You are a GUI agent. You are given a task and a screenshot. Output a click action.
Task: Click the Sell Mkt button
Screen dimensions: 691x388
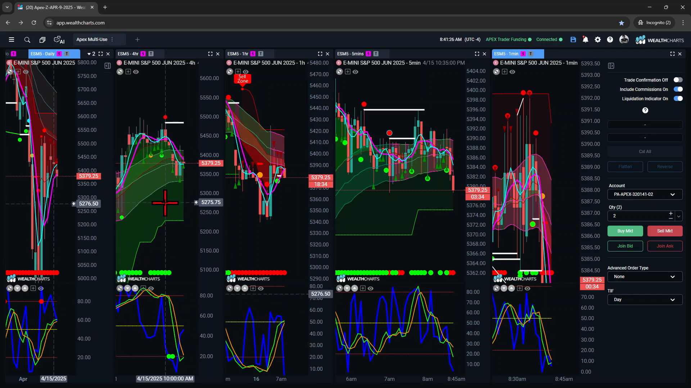click(665, 231)
